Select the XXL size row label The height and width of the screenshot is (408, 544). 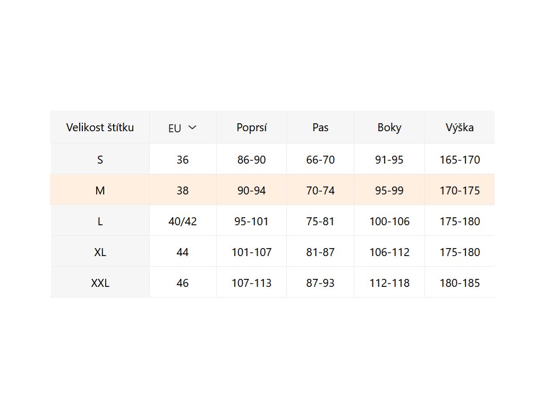click(x=100, y=283)
